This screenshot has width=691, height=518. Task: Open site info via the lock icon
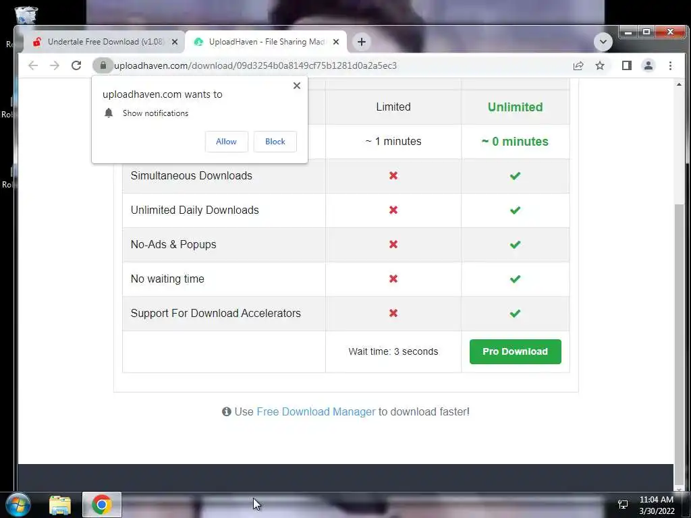[x=103, y=65]
